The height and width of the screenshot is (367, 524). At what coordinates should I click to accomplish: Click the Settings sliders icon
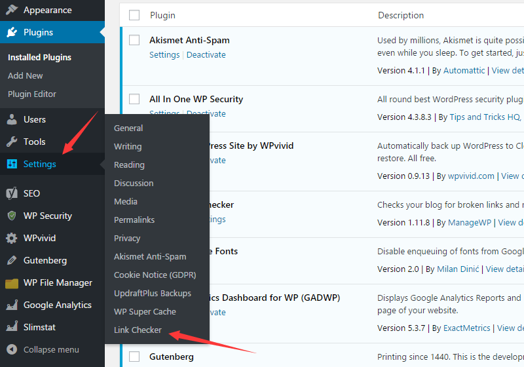coord(12,164)
